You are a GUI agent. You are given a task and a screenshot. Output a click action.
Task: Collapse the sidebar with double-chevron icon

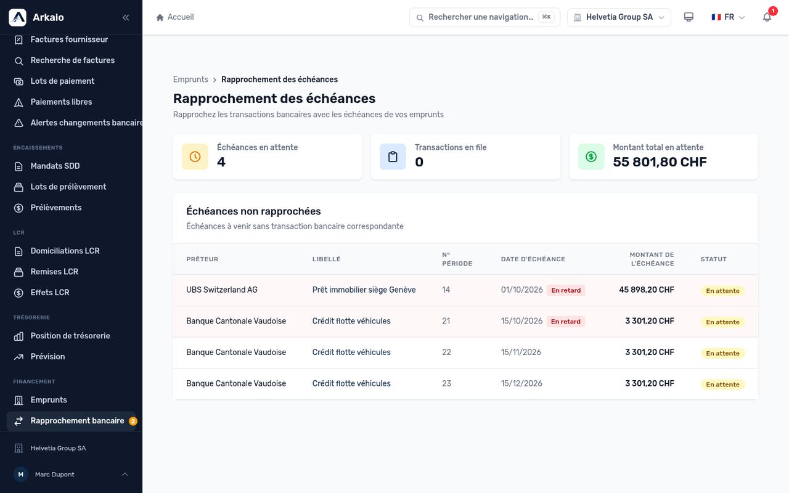point(126,17)
